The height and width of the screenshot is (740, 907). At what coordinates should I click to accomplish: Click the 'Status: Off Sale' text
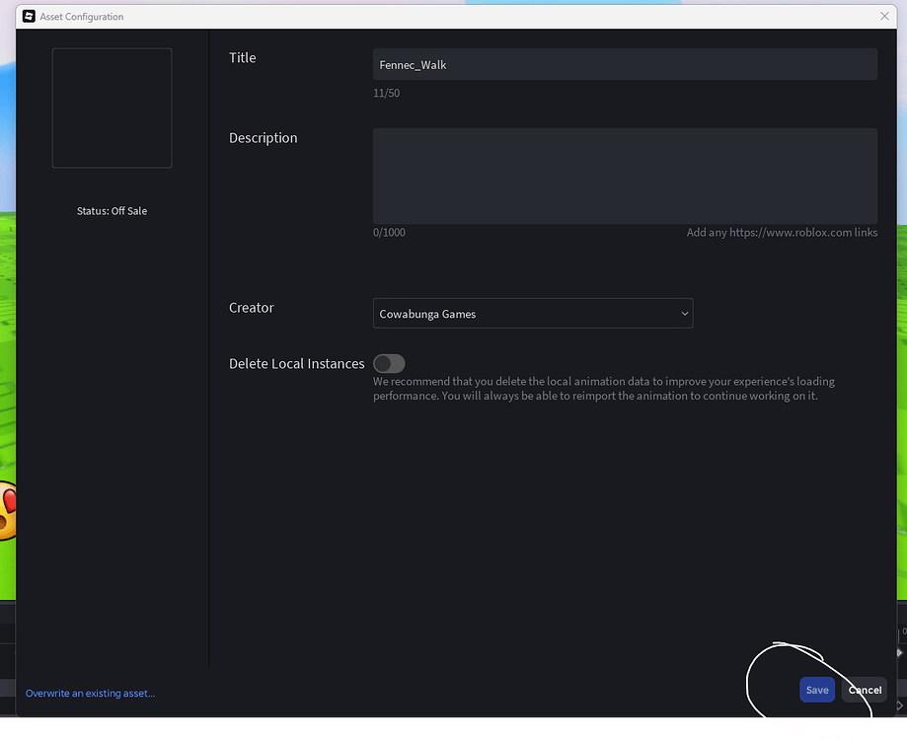(112, 211)
